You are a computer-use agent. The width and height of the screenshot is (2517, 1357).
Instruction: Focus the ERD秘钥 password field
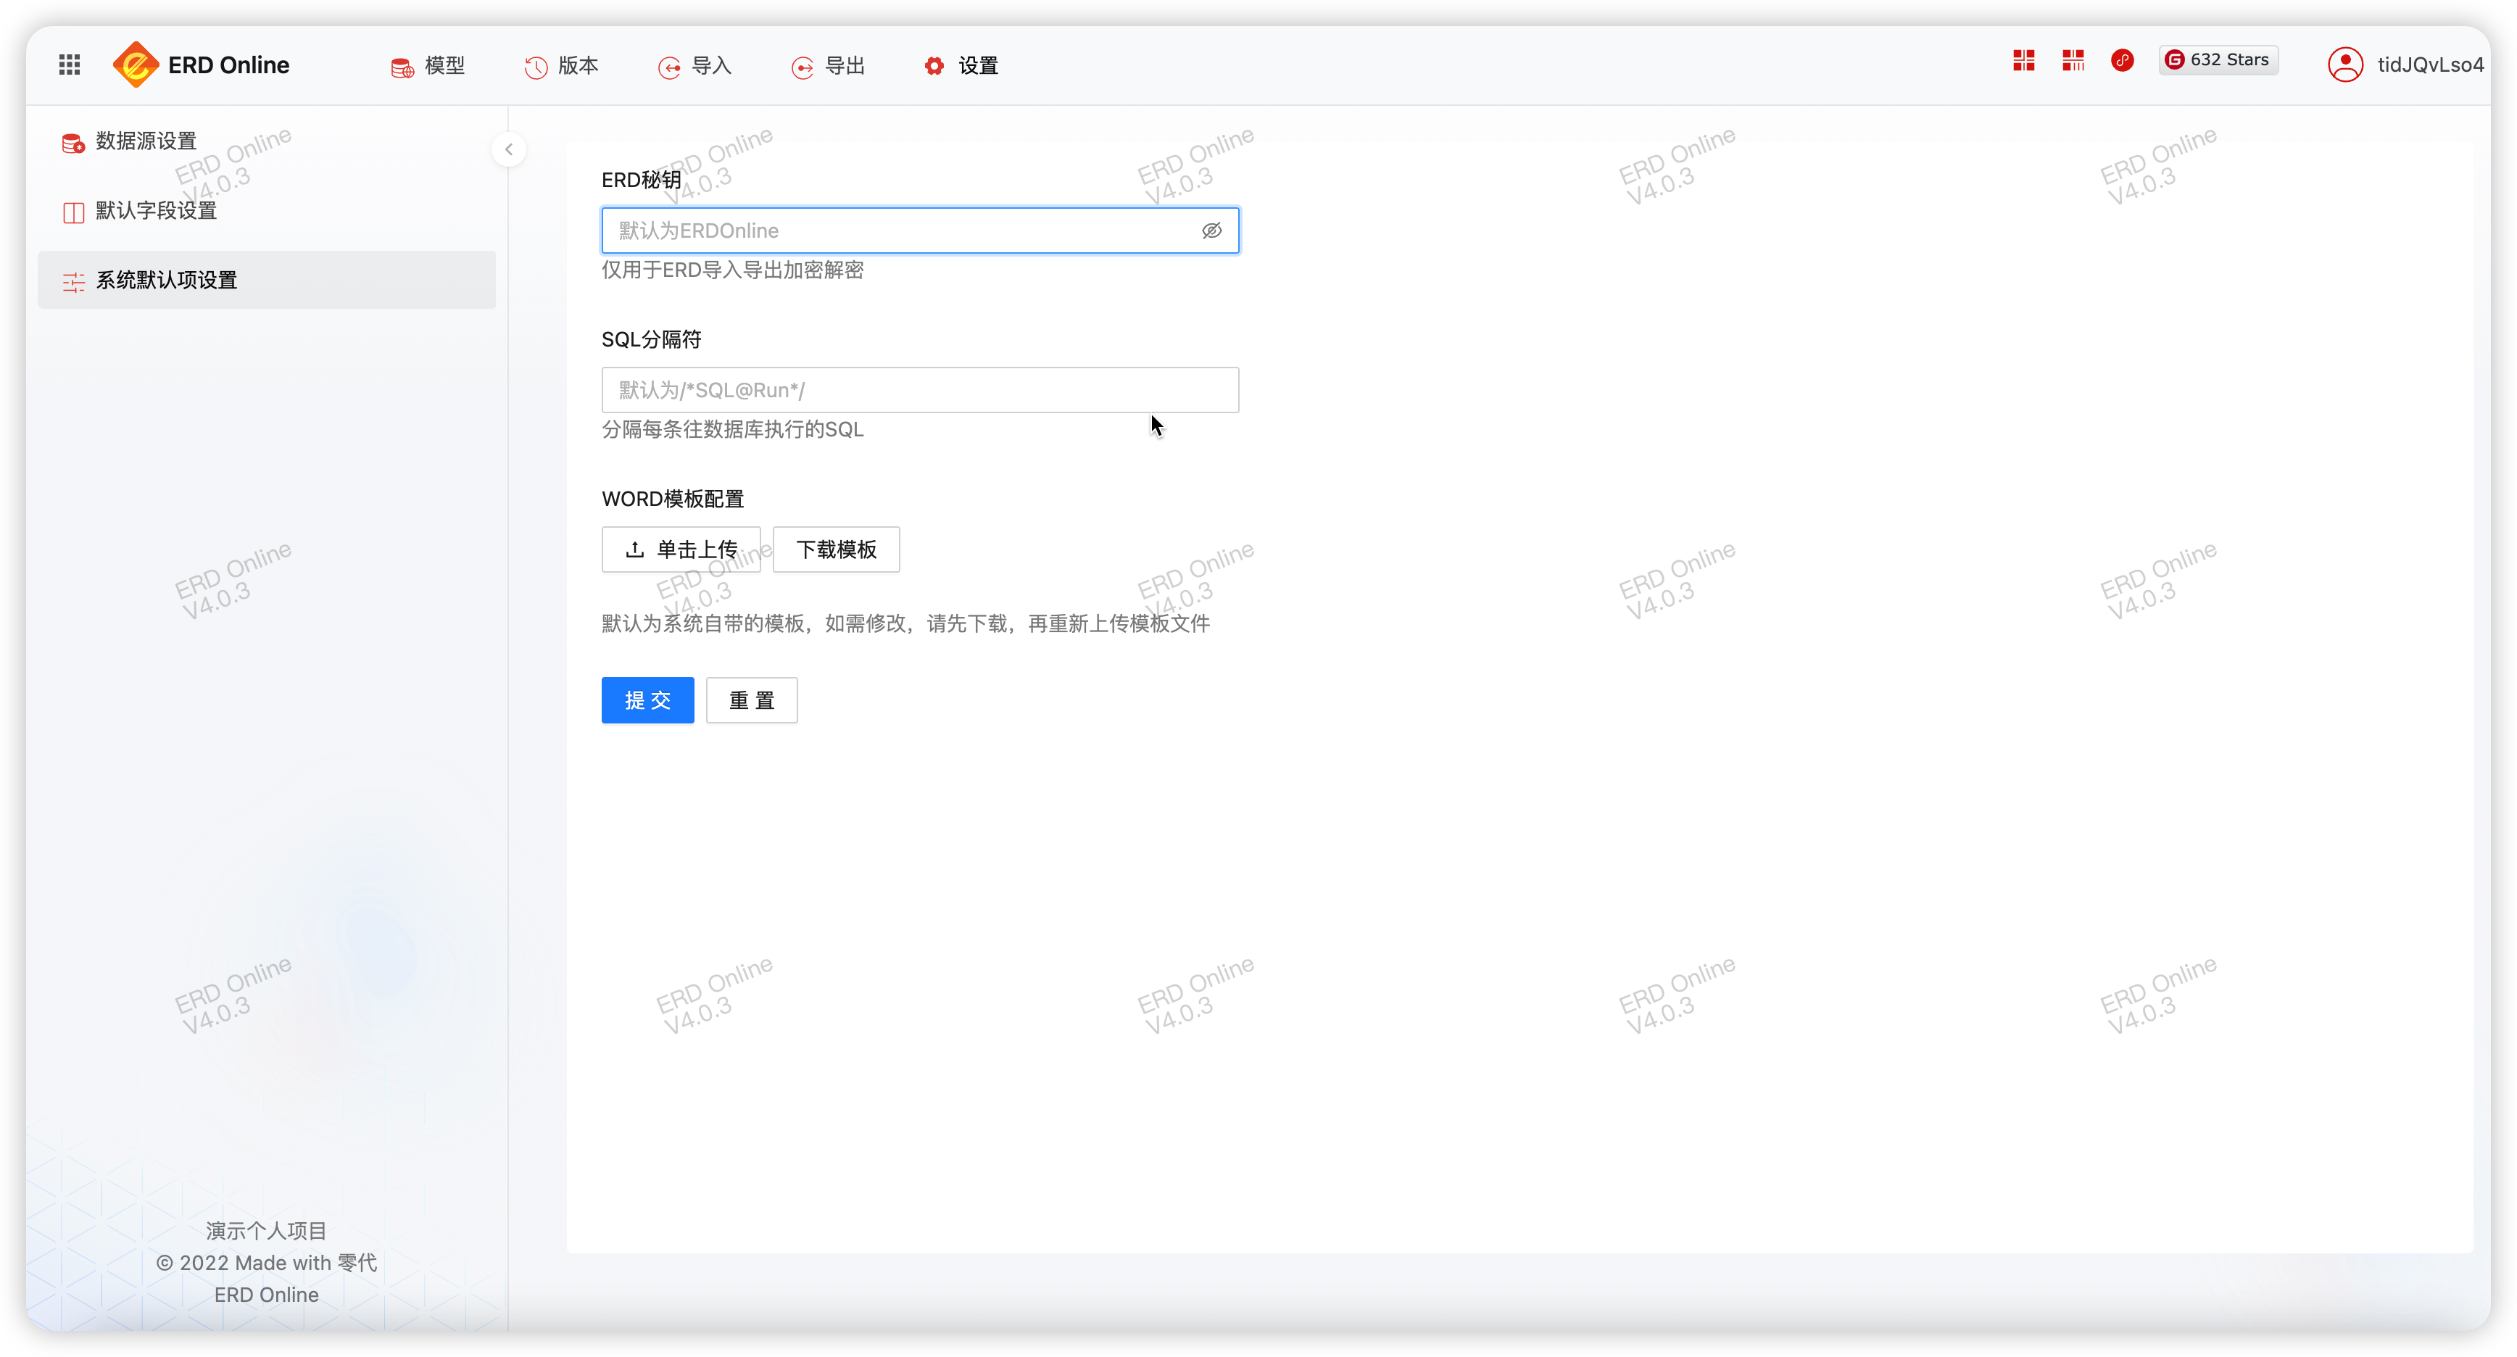click(x=919, y=231)
